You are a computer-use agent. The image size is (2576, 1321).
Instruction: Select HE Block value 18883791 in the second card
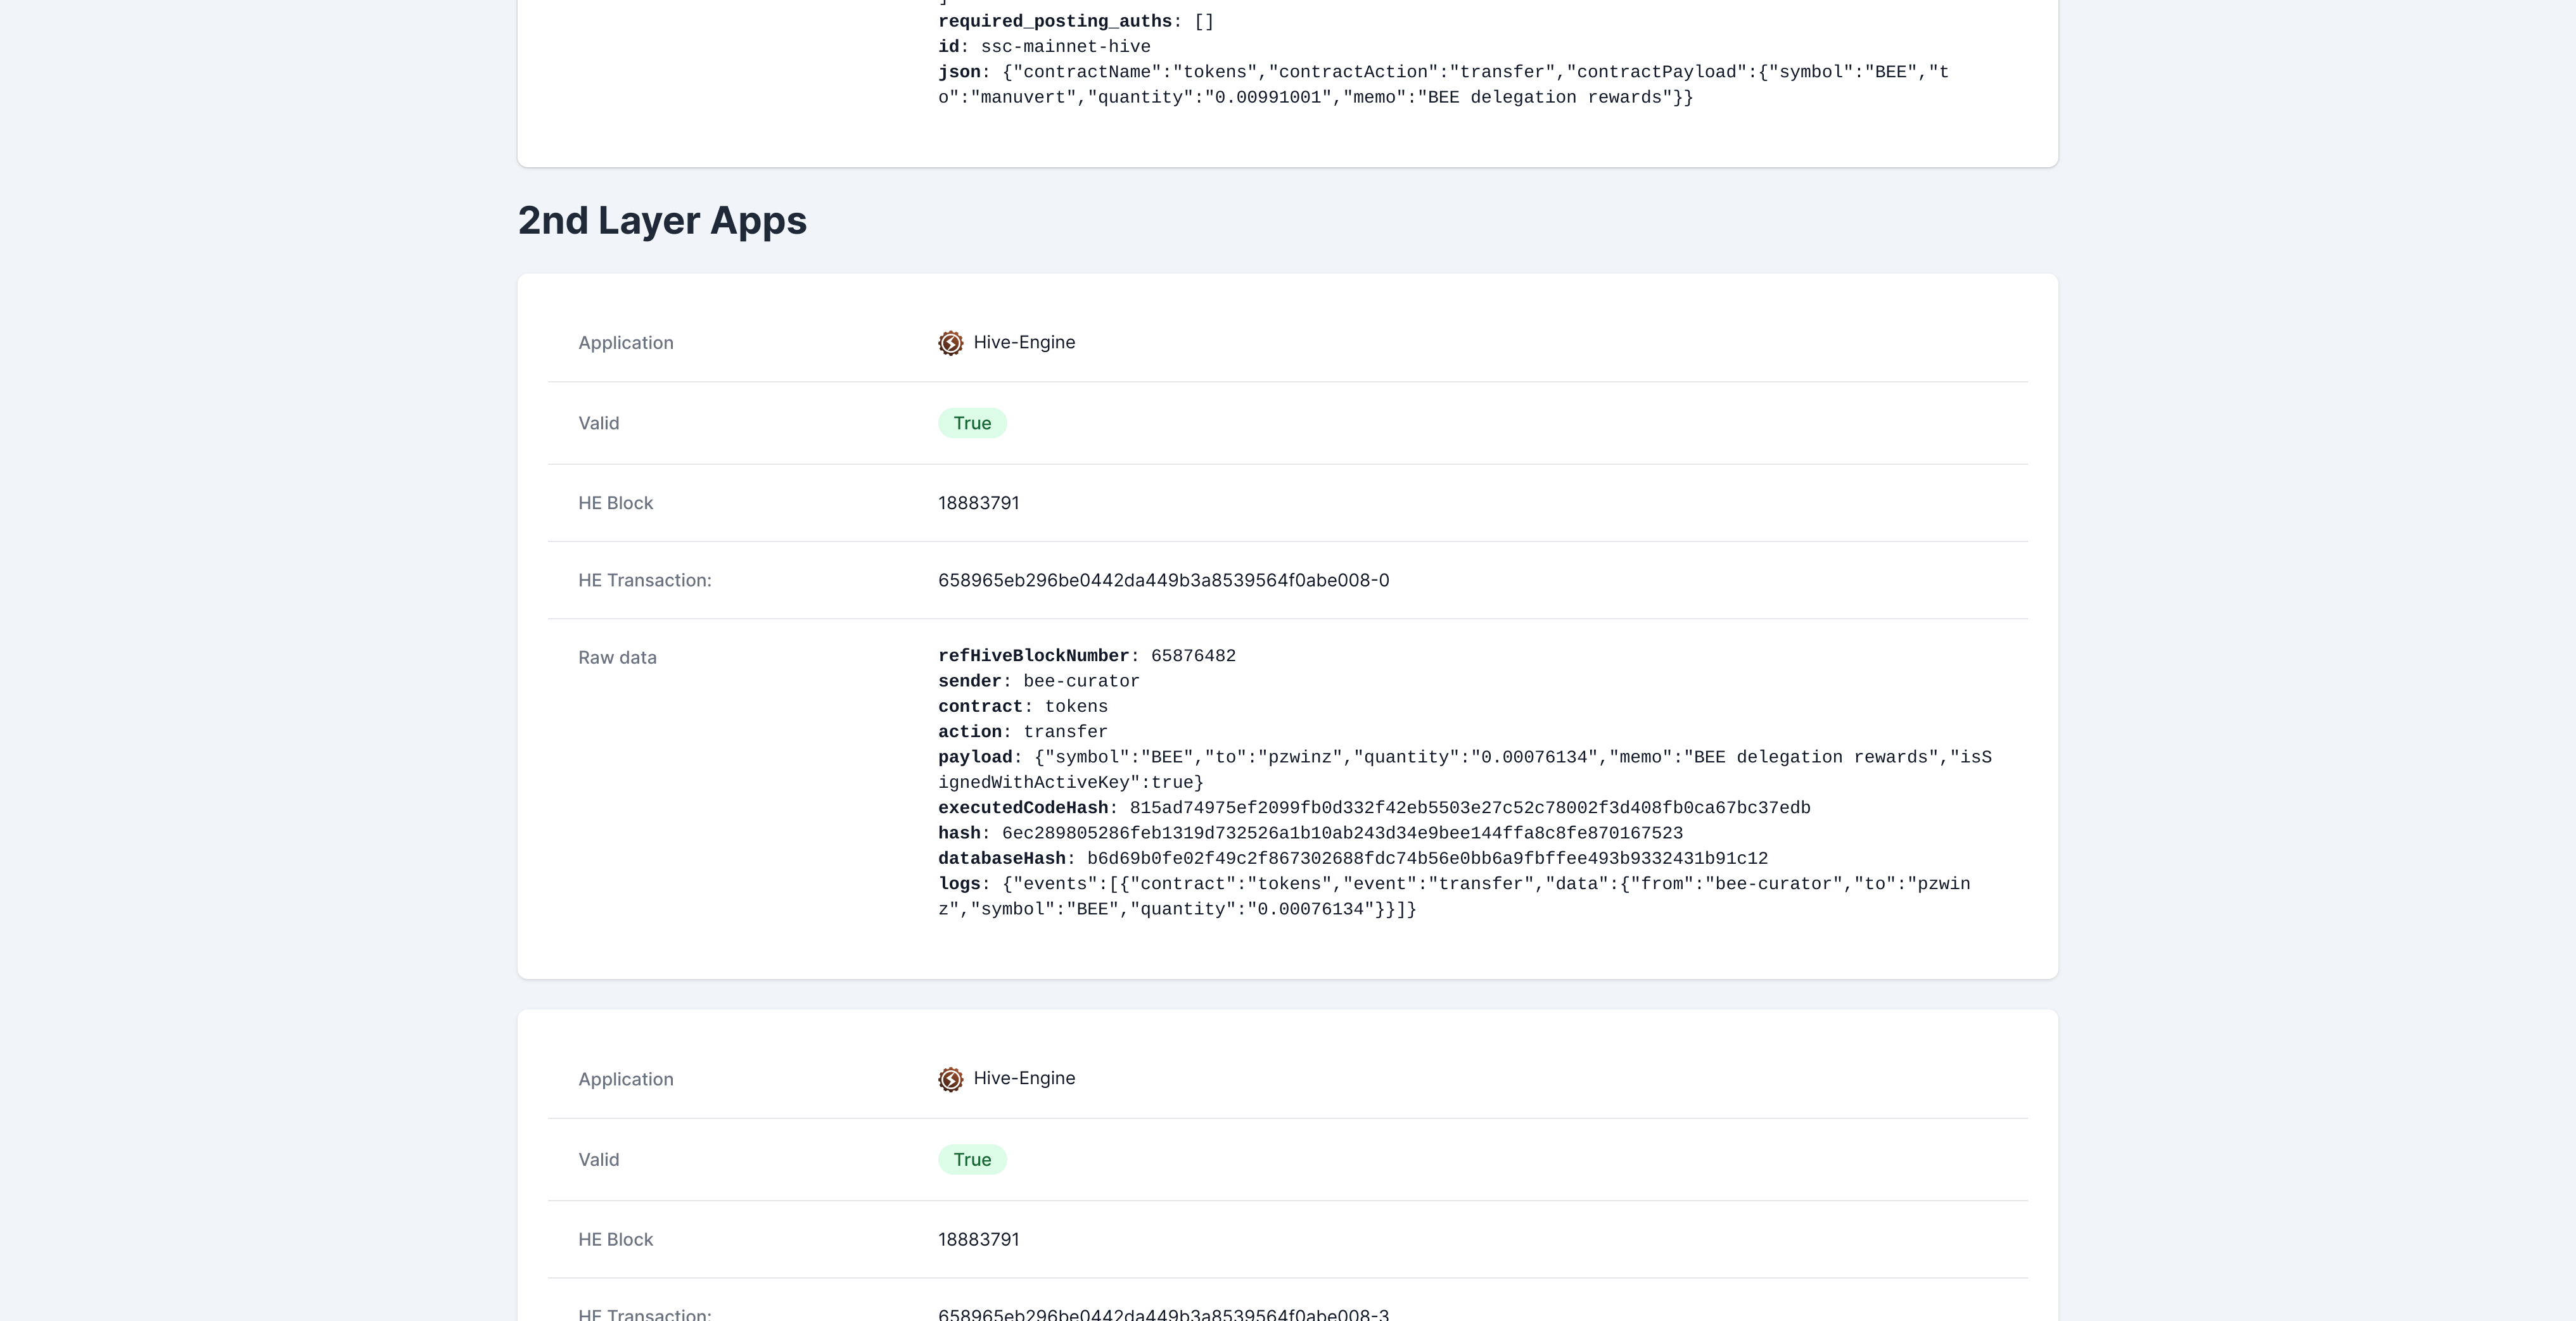pos(979,1239)
